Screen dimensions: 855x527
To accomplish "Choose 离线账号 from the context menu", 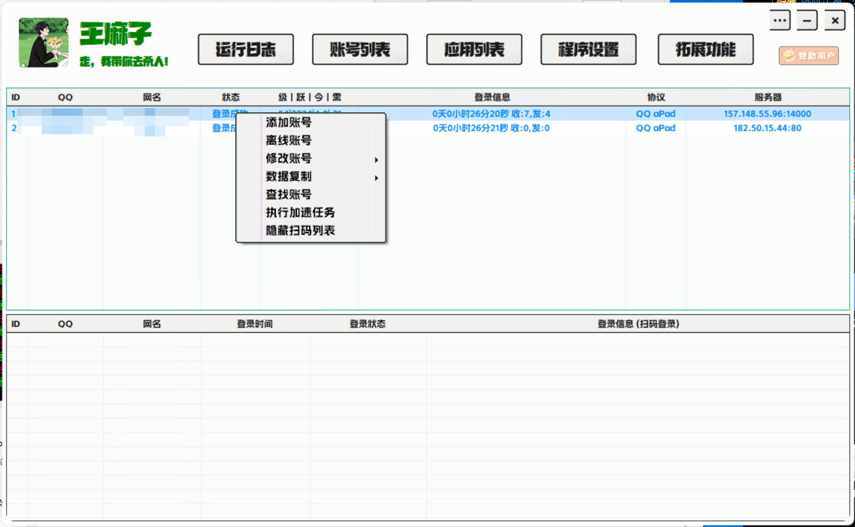I will click(x=289, y=141).
